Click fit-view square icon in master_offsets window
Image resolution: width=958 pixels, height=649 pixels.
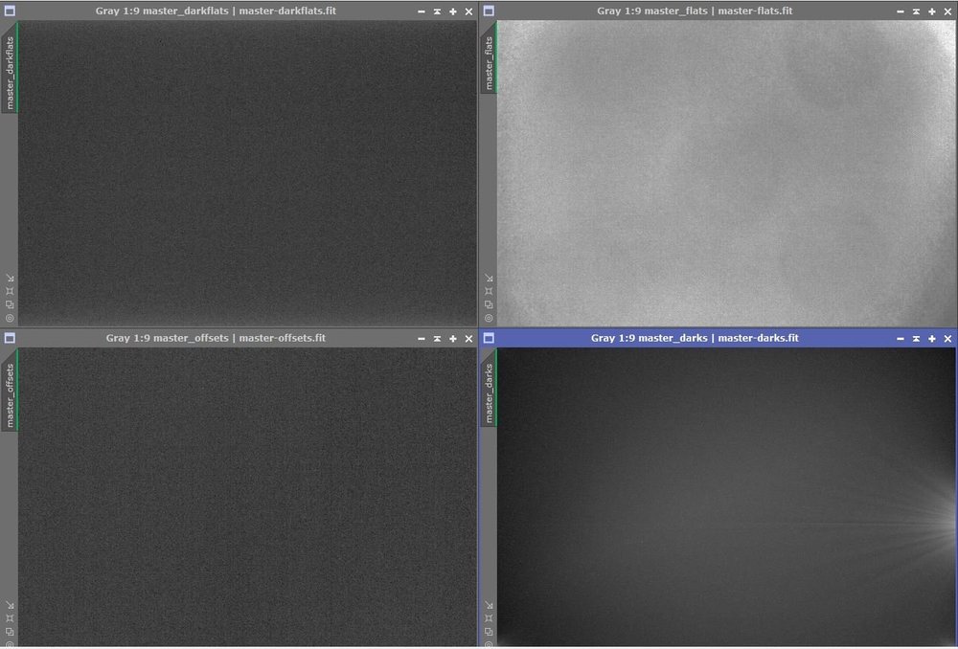tap(10, 618)
